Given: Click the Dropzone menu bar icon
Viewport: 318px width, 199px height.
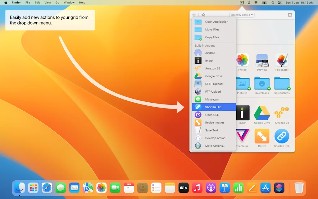Looking at the screenshot, I should [x=242, y=2].
